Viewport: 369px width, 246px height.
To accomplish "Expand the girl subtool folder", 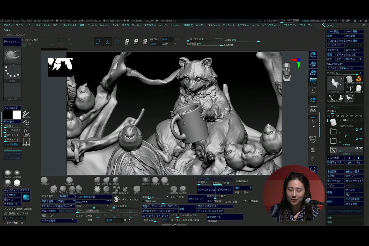I will (x=333, y=132).
